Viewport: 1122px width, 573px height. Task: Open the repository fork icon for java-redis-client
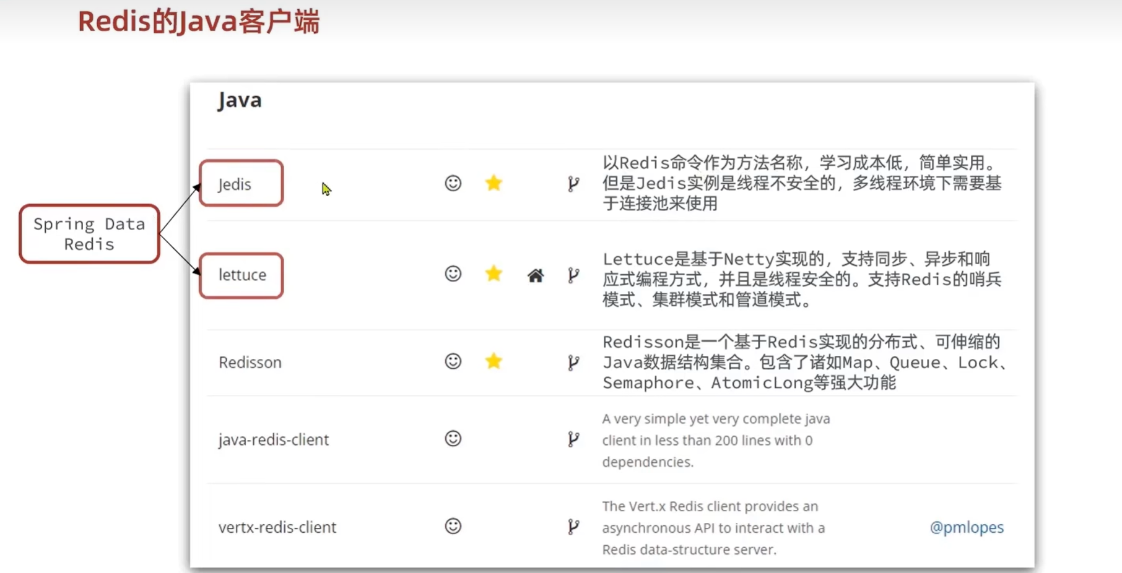point(573,439)
